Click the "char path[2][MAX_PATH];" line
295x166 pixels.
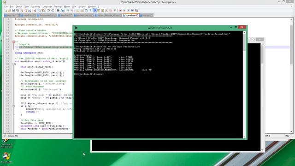[x=37, y=67]
